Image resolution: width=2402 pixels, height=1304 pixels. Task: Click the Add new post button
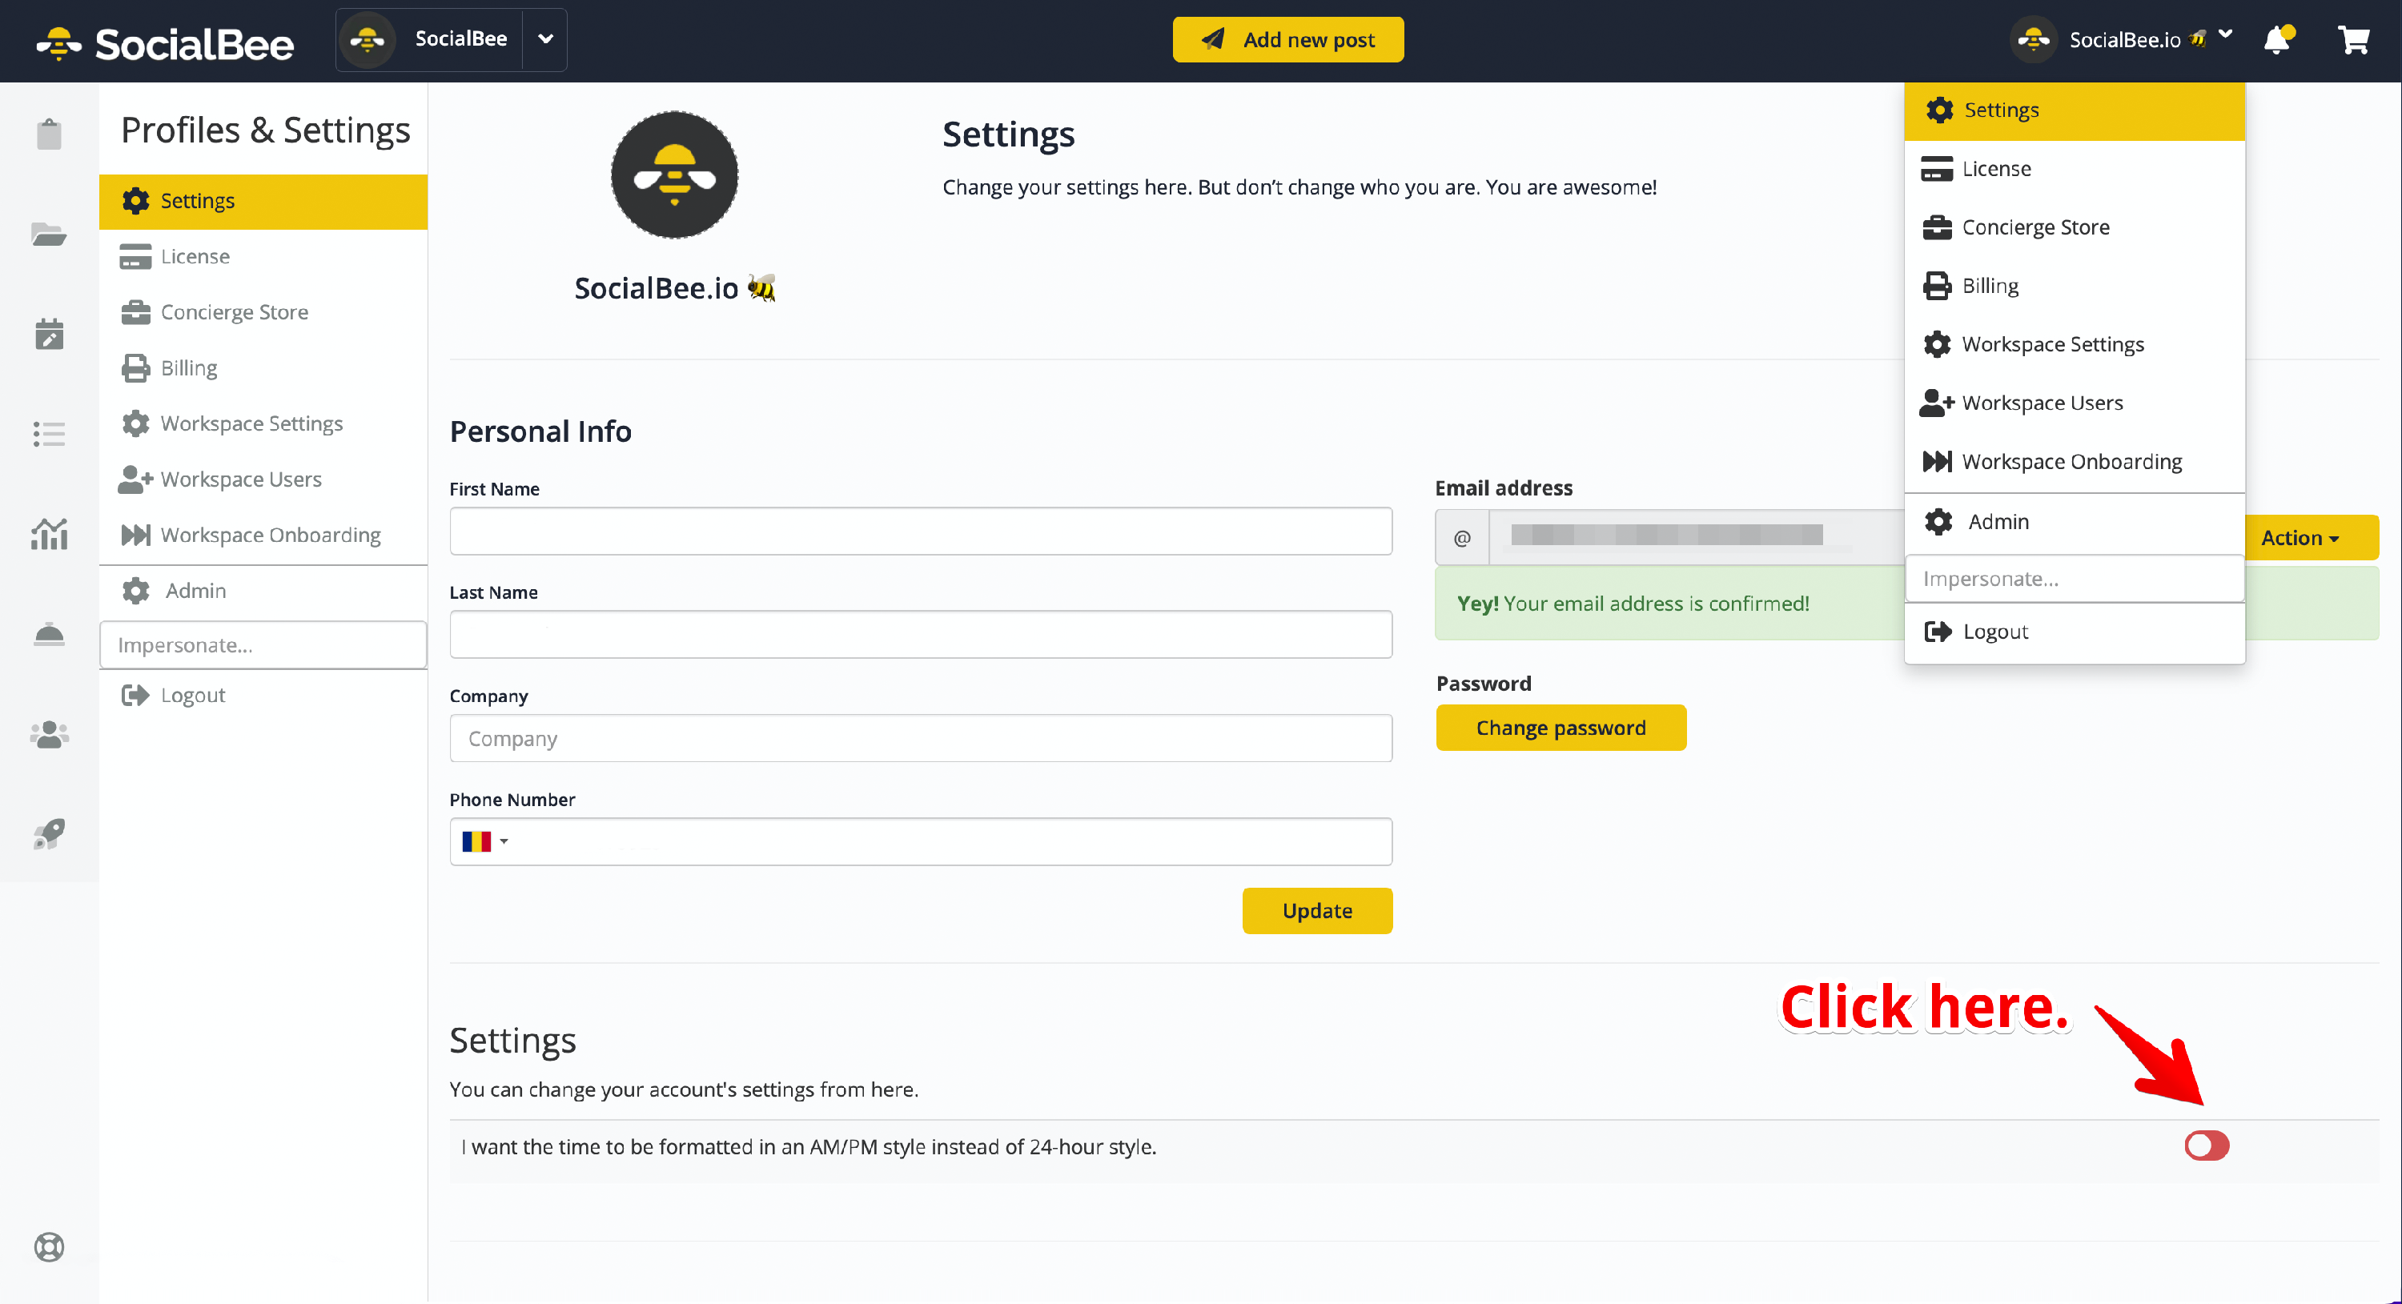coord(1287,39)
